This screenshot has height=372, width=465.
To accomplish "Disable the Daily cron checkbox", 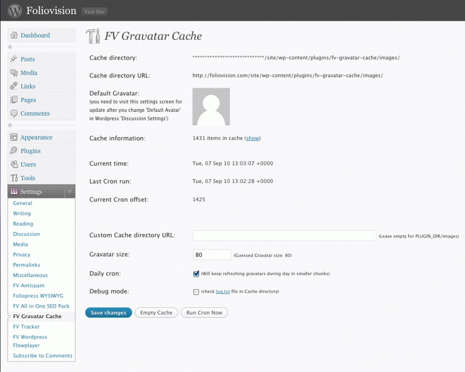I will pos(196,274).
